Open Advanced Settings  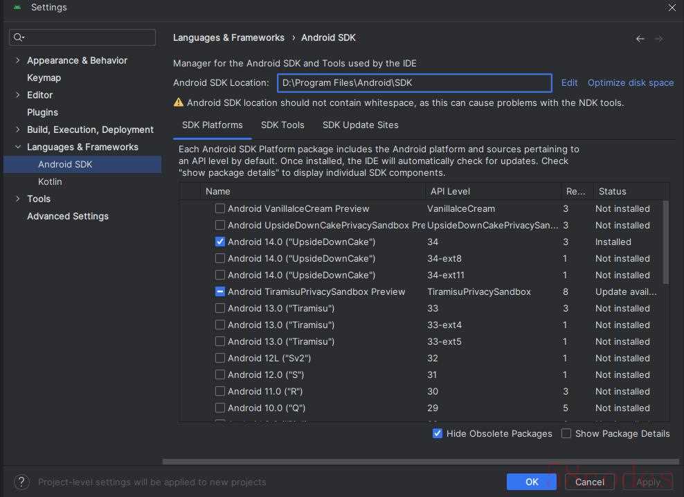68,216
